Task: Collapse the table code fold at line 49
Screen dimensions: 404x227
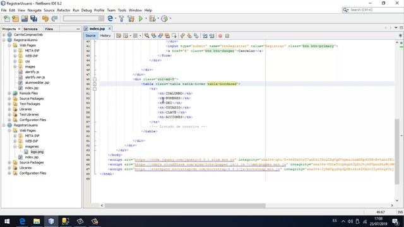Action: point(95,84)
